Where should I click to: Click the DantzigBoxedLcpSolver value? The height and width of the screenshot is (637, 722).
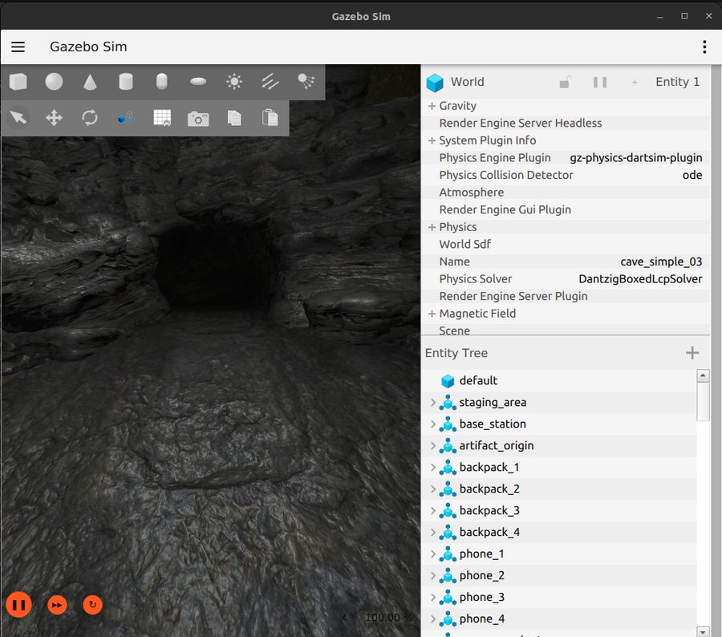point(640,279)
